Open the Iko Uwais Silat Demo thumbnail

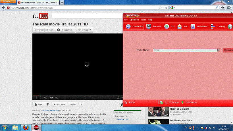coord(158,122)
